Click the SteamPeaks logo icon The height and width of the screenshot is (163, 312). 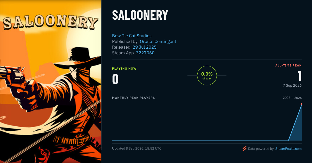[244, 149]
